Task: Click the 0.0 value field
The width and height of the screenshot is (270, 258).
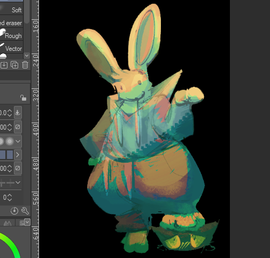Action: point(3,113)
